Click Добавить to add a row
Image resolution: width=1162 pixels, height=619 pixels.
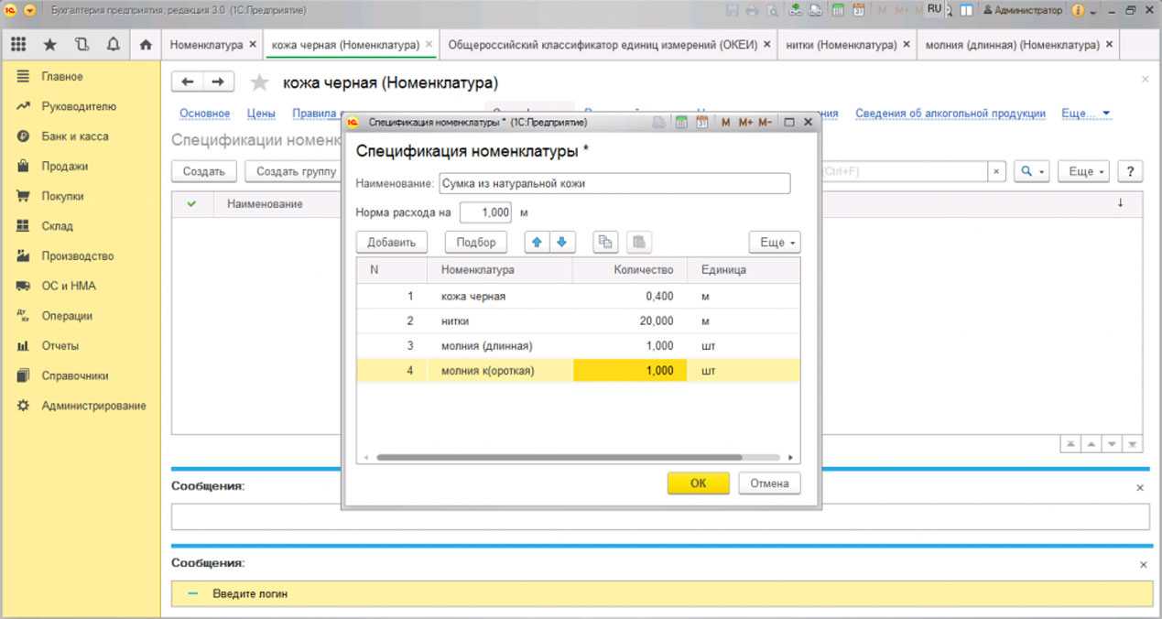(x=391, y=242)
